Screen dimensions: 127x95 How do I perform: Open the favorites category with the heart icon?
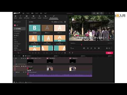pyautogui.click(x=17, y=22)
